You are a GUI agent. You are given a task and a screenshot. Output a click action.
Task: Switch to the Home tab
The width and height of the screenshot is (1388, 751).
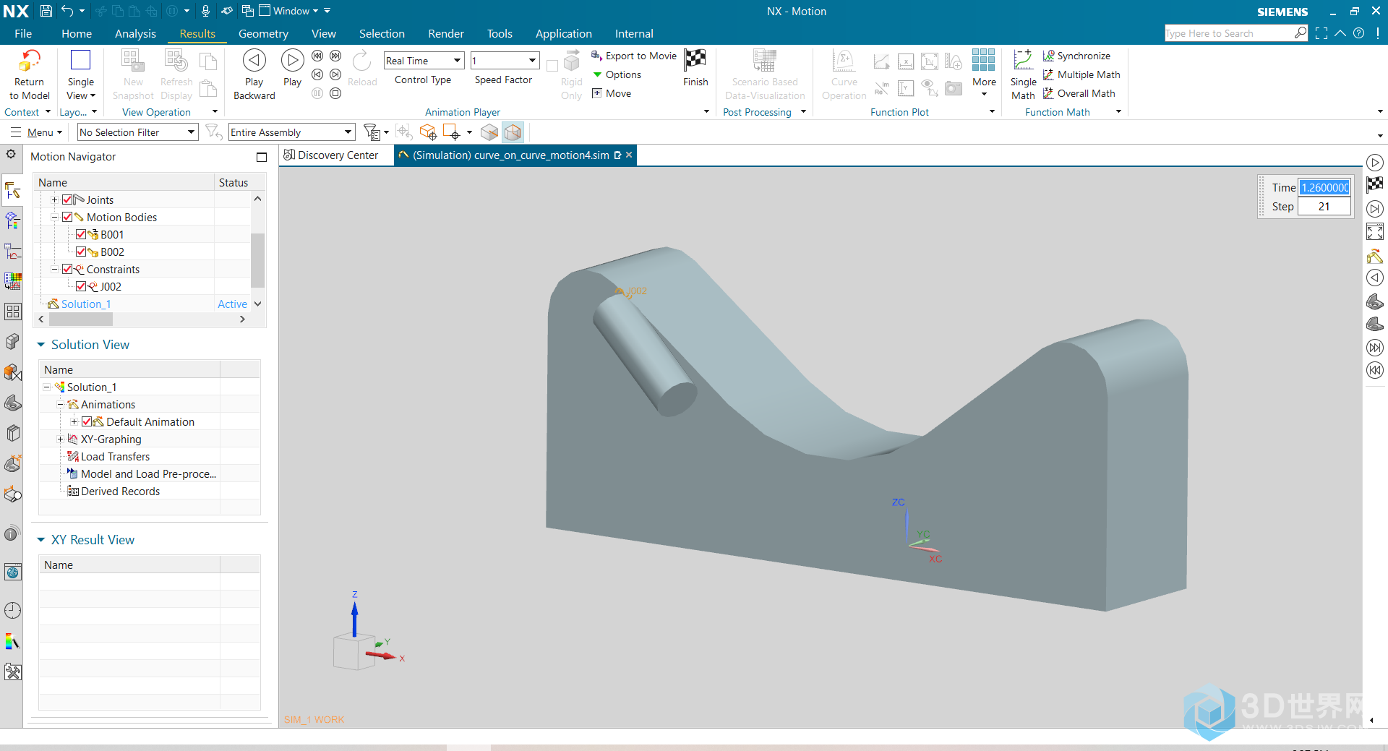[77, 33]
